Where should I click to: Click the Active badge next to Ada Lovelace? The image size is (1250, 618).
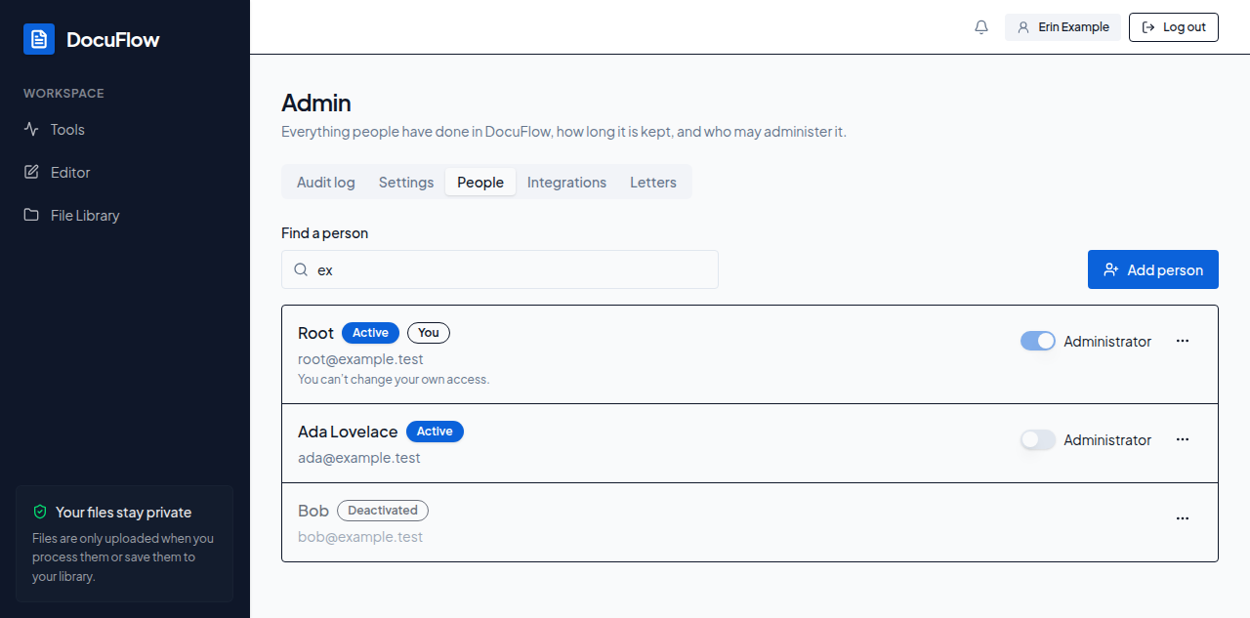pos(435,432)
